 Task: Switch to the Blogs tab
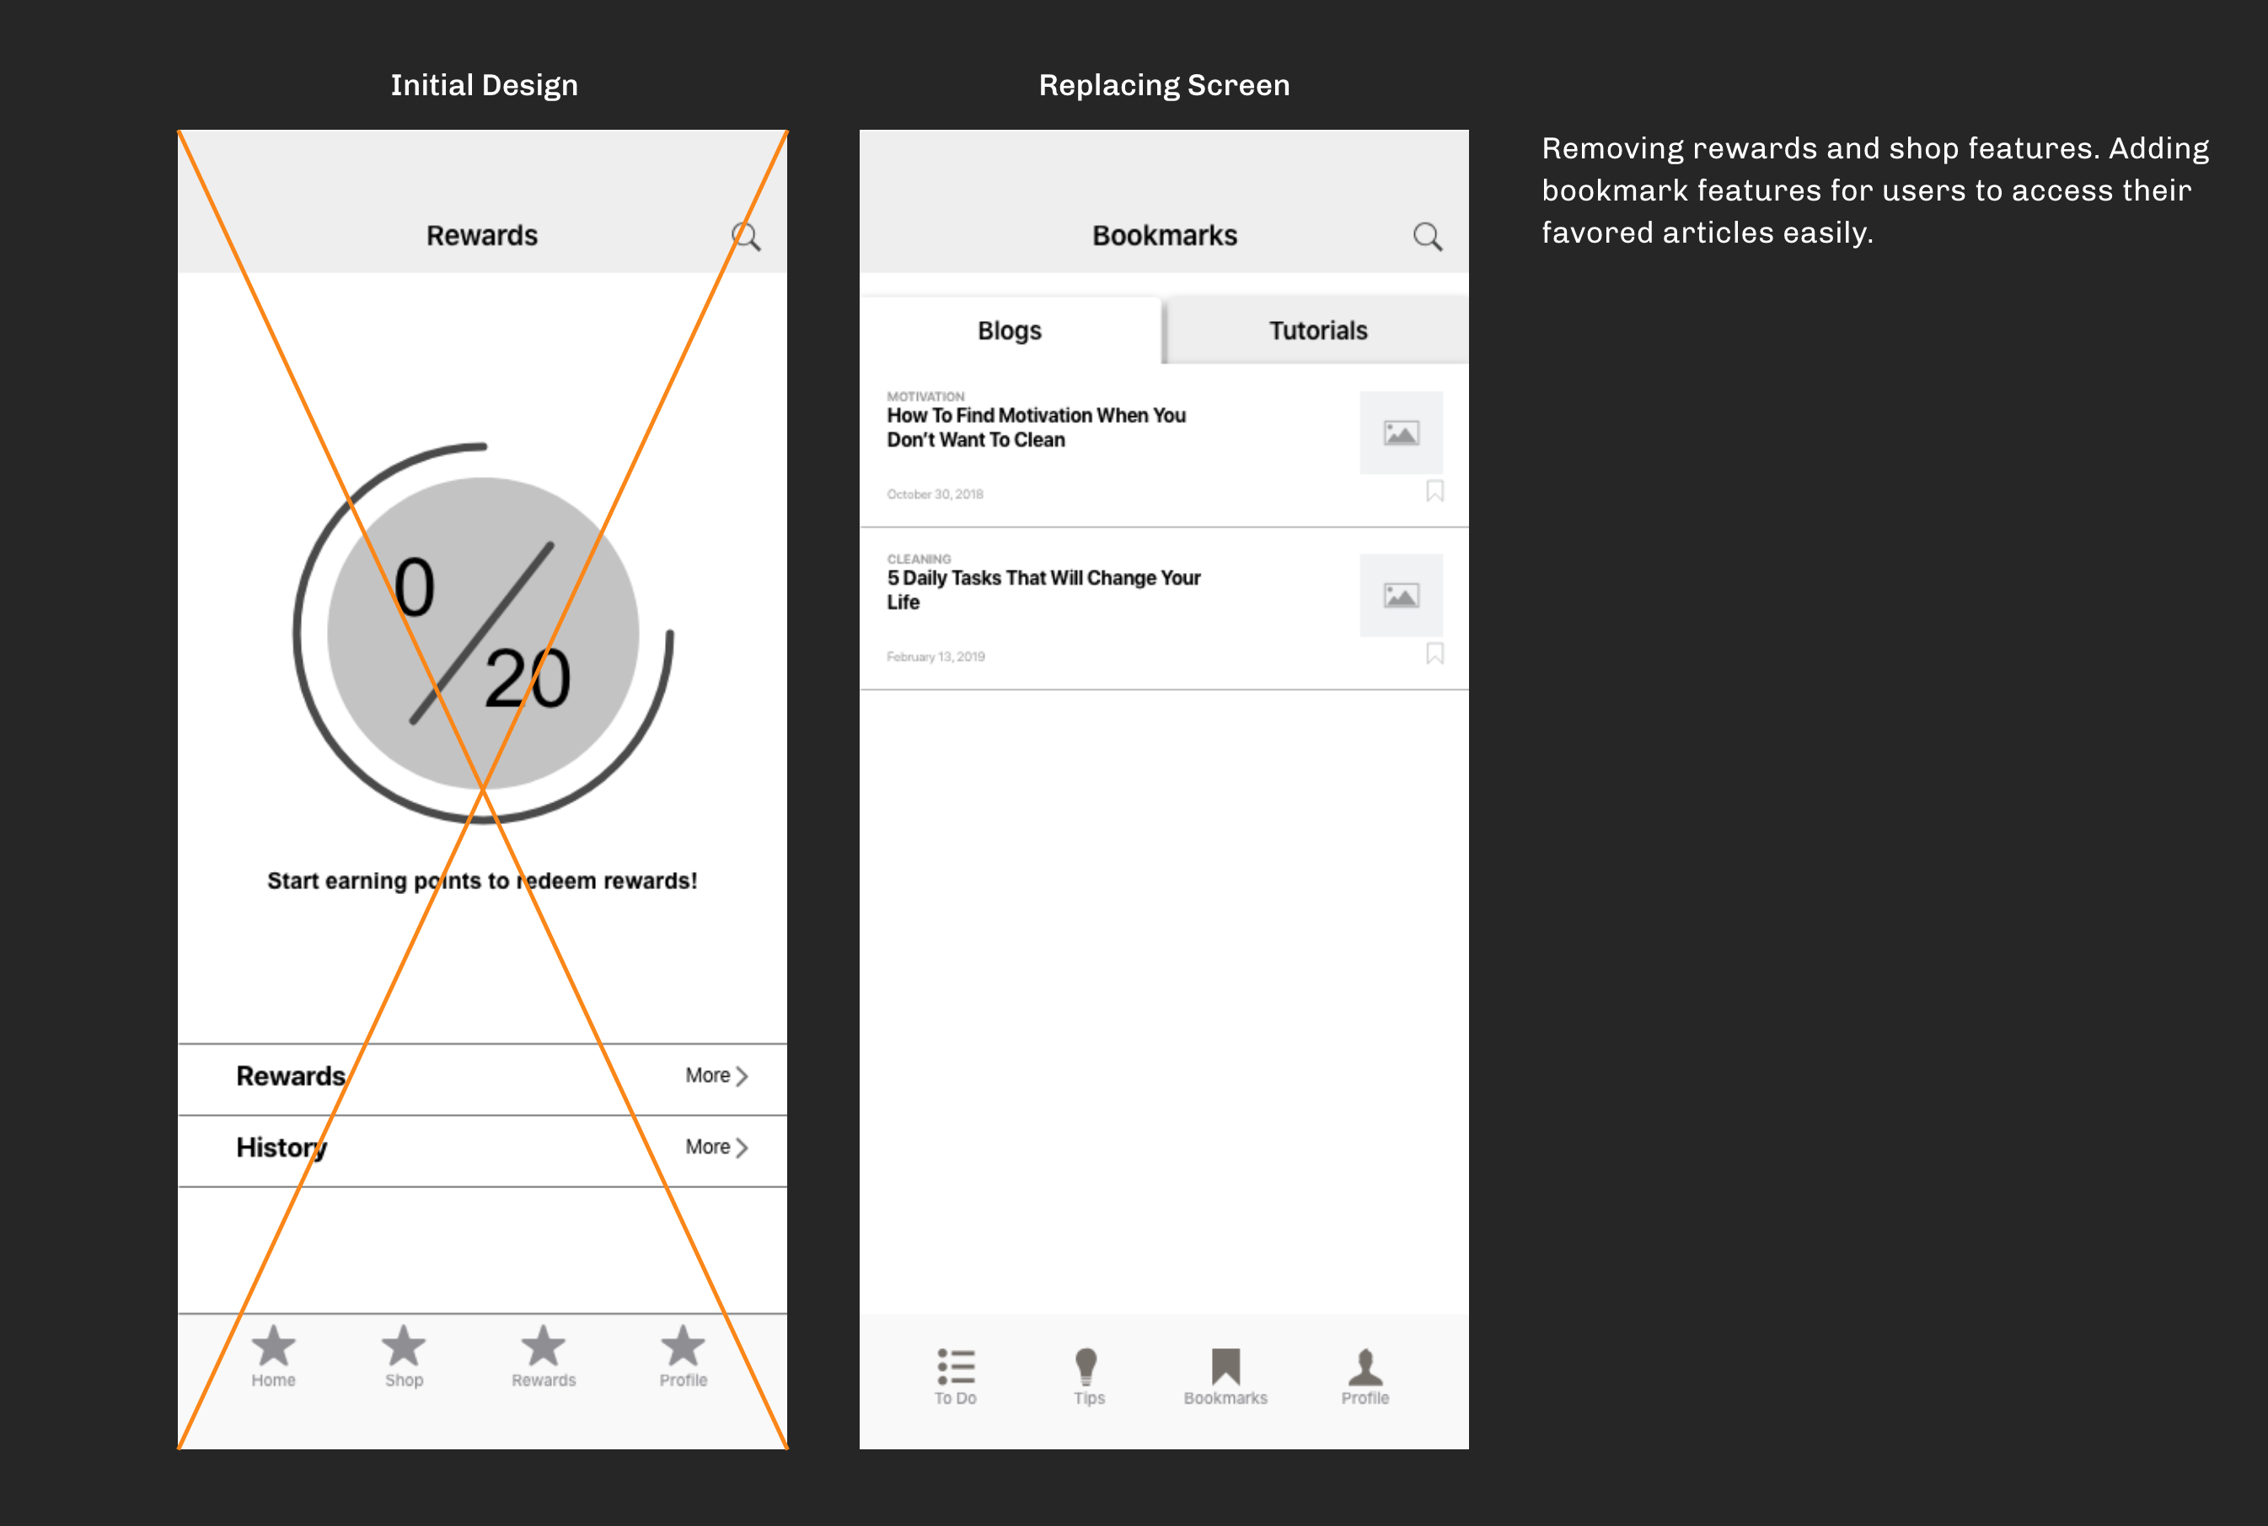pyautogui.click(x=1011, y=330)
